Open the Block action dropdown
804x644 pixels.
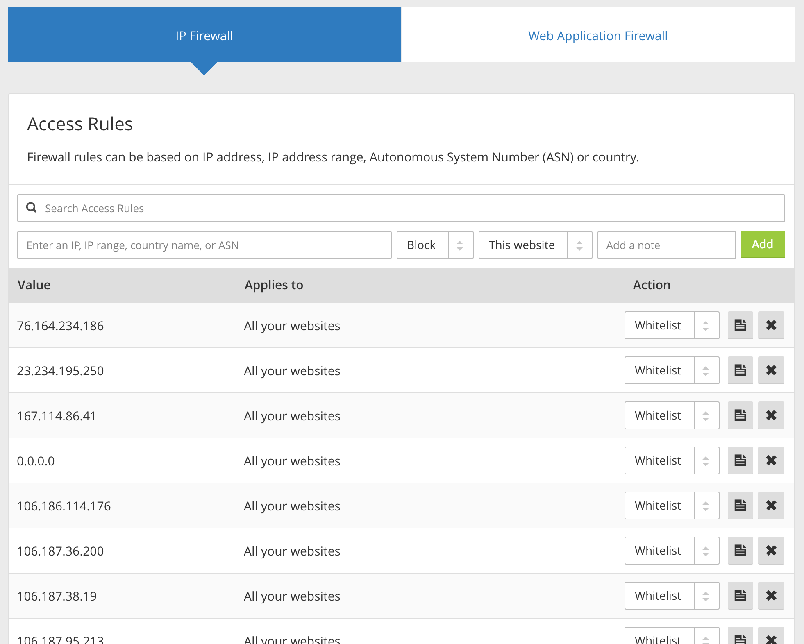point(435,245)
